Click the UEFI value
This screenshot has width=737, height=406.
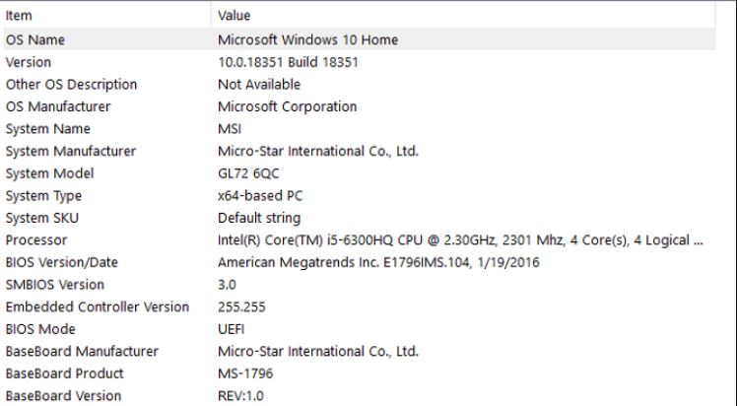coord(231,329)
